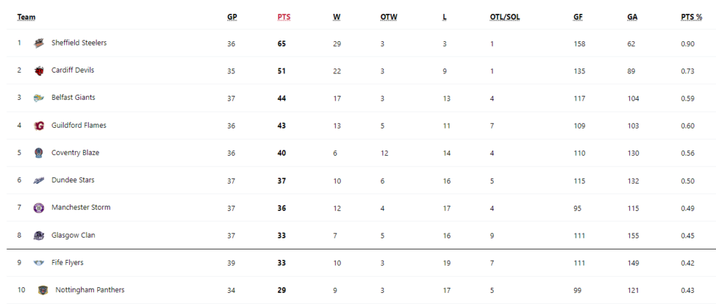Sort by the OTL/SOL column header
Screen dimensions: 716x304
(505, 17)
